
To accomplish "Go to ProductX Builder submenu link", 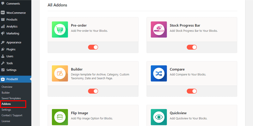I will click(6, 93).
